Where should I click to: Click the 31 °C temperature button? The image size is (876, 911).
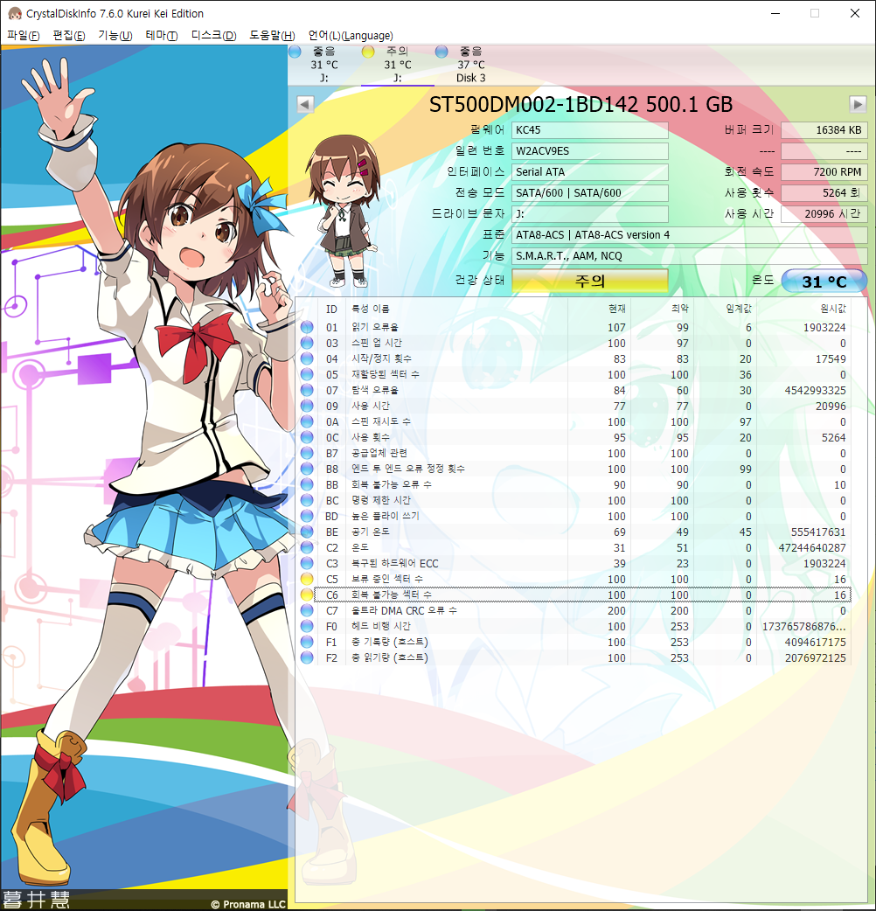[824, 282]
